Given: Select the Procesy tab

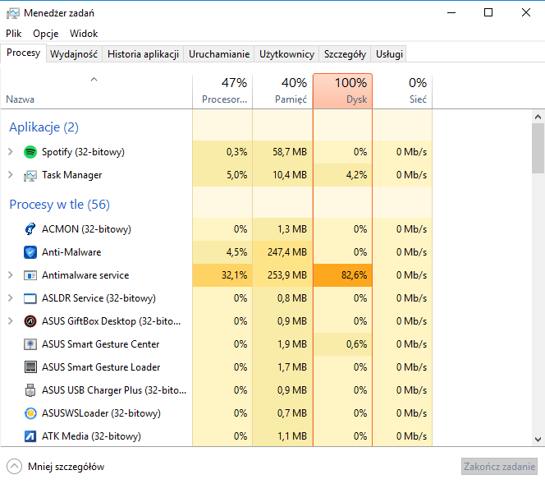Looking at the screenshot, I should coord(23,53).
